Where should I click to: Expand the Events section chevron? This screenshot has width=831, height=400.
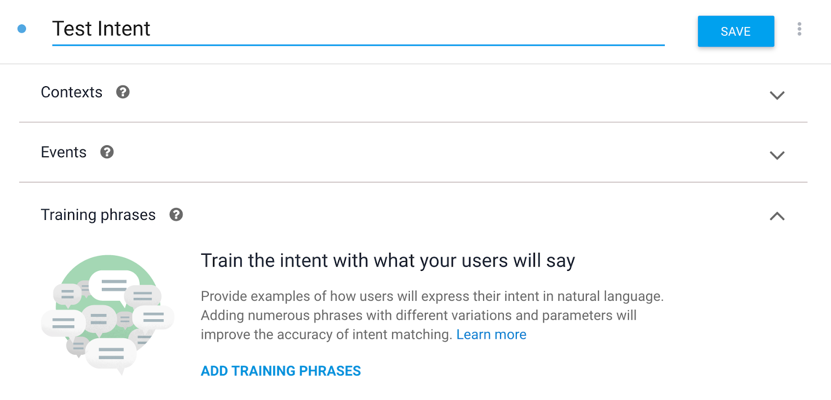(777, 155)
